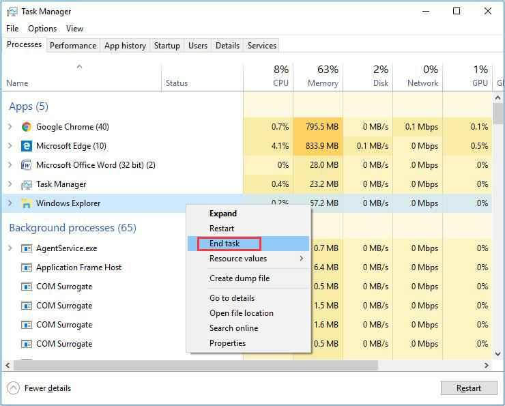Click the 833.9 MB memory cell

[x=318, y=146]
